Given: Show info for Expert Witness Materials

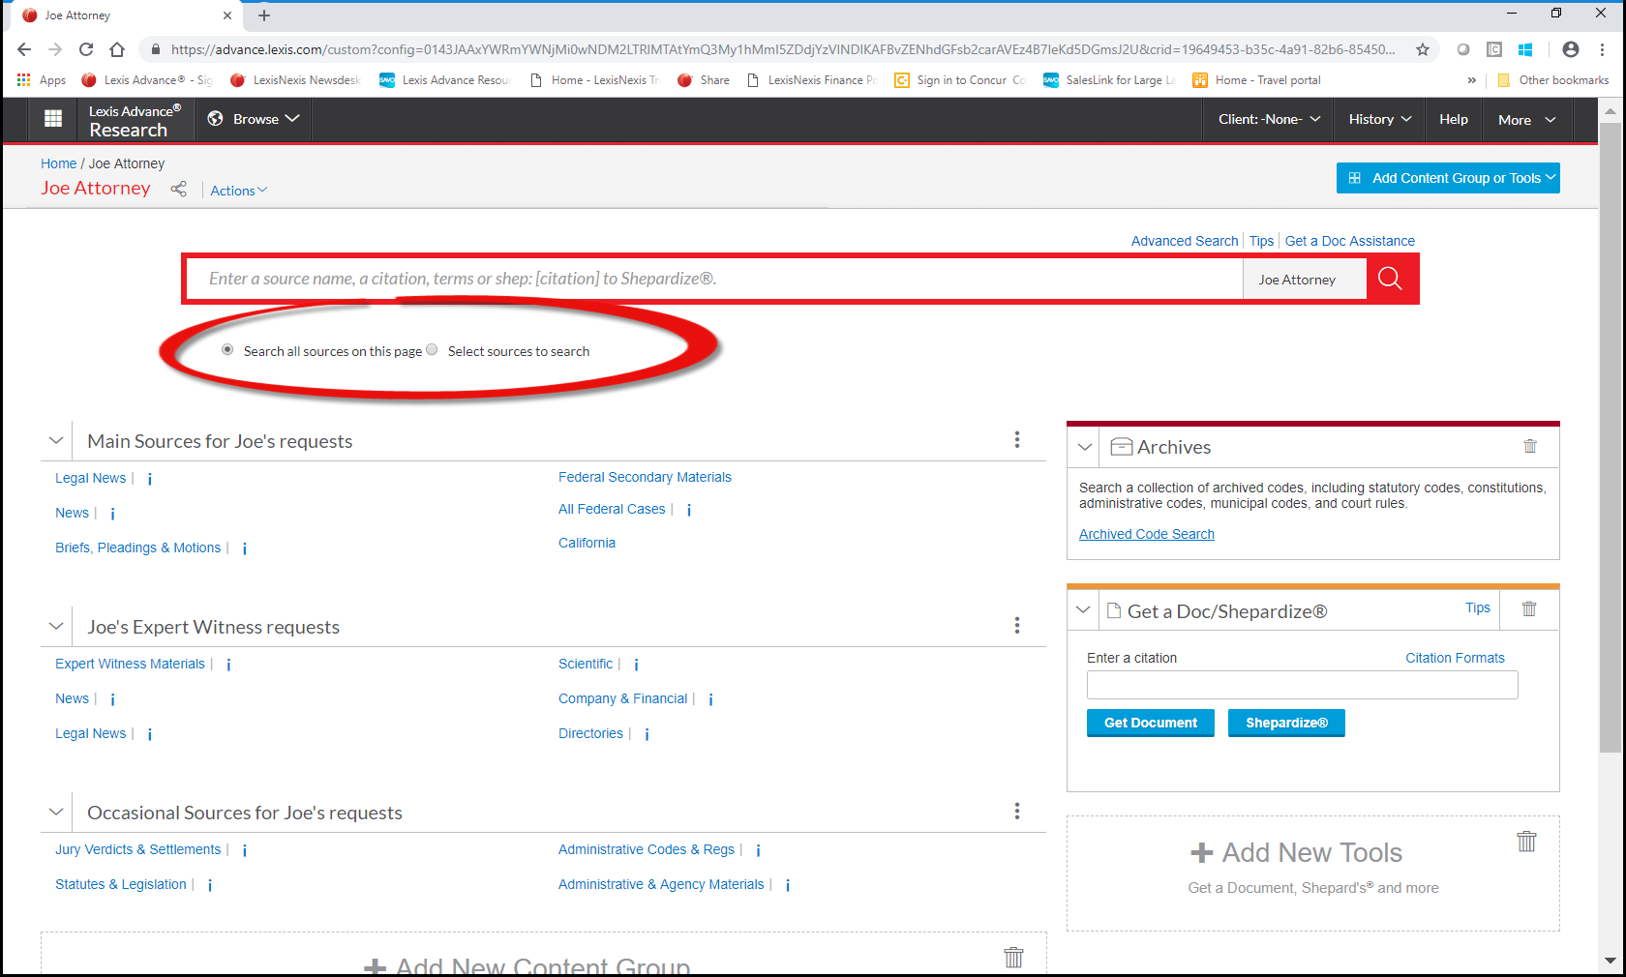Looking at the screenshot, I should [228, 665].
